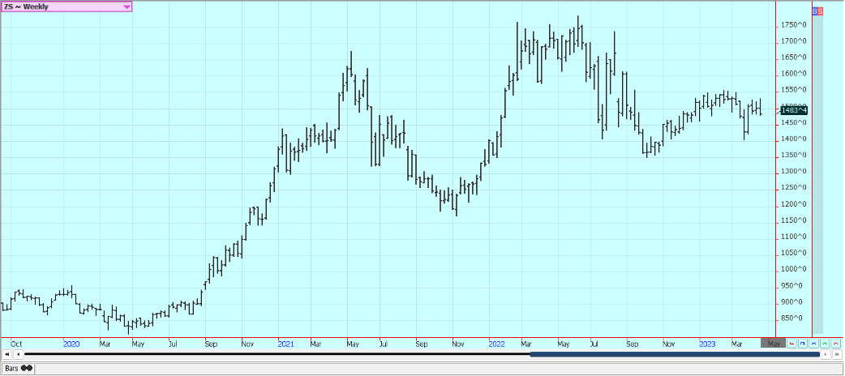Screen dimensions: 845x376
Task: Click the 1250^0 price axis label
Action: coord(794,187)
